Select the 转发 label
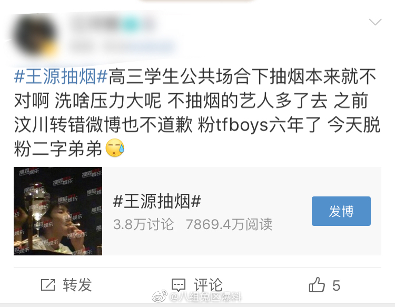The image size is (395, 307). 77,285
